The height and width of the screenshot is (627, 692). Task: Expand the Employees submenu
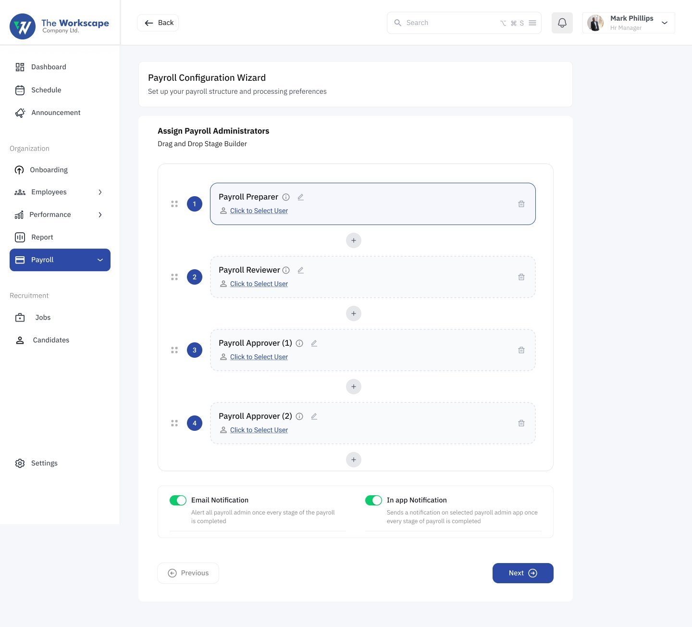100,192
